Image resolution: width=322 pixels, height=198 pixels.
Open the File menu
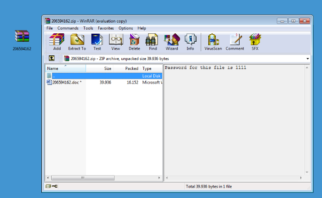point(49,28)
